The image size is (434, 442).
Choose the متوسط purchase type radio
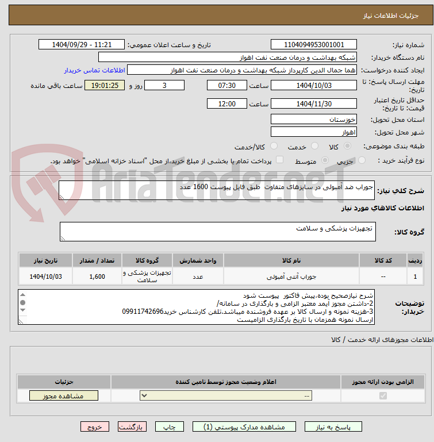click(325, 160)
